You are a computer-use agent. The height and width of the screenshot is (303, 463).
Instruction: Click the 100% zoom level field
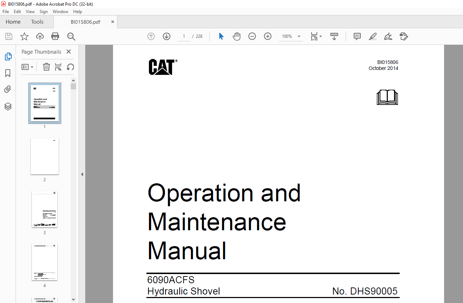[x=287, y=36]
